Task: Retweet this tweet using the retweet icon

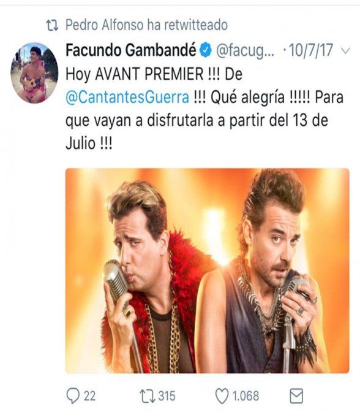Action: coord(147,396)
